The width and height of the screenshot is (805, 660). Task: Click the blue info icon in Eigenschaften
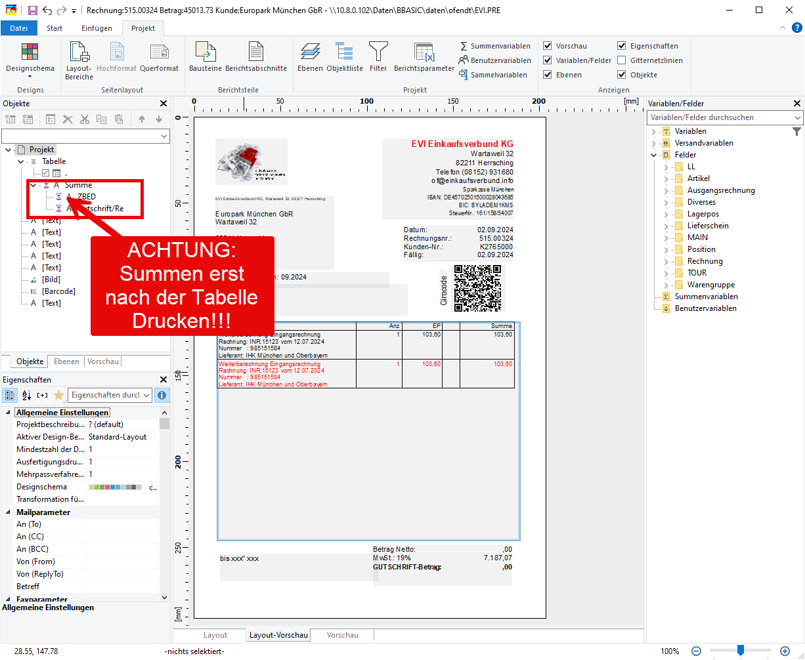pos(162,395)
